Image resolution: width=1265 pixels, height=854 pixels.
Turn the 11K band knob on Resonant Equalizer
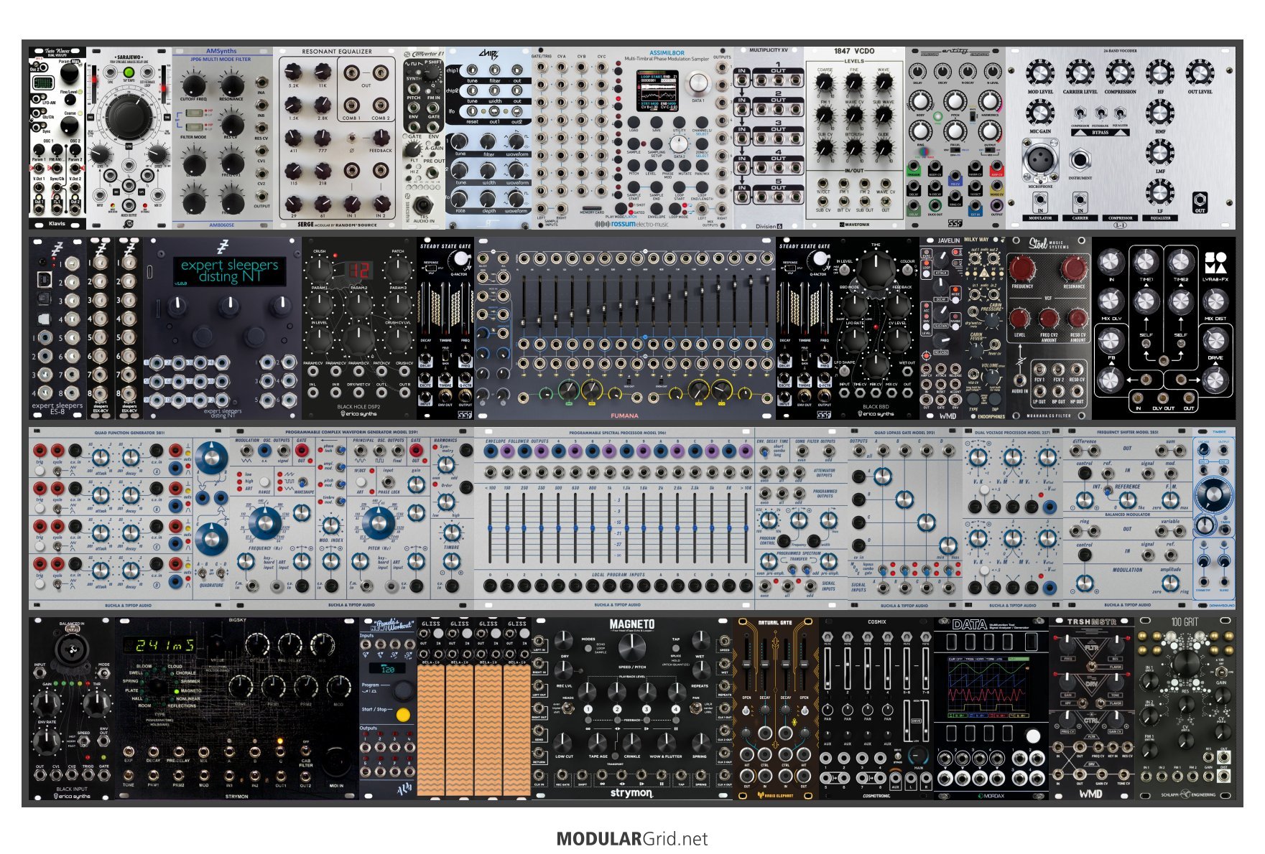coord(323,72)
